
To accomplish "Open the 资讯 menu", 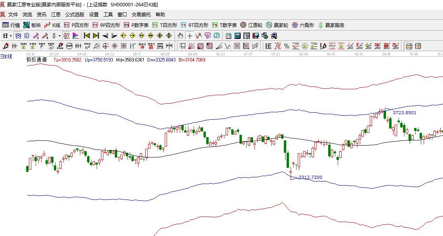I will pyautogui.click(x=42, y=14).
